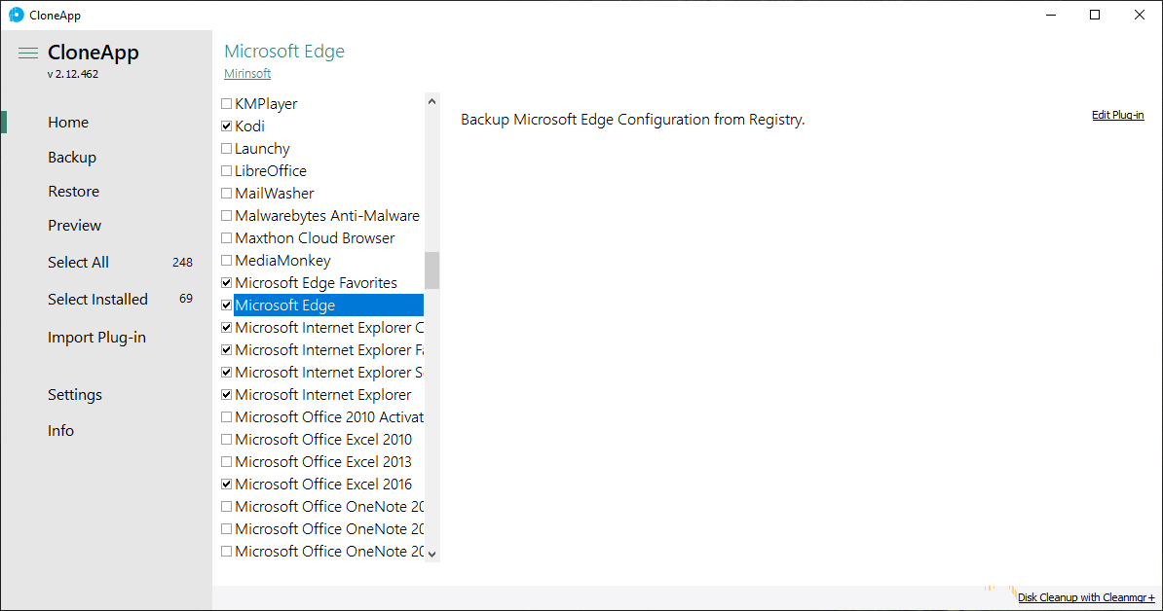Click the CloneApp logo in title bar
Screen dimensions: 1163x611
pos(16,15)
